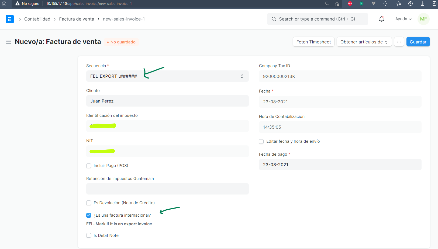
Task: Click the search magnifier icon in search bar
Action: (x=274, y=19)
